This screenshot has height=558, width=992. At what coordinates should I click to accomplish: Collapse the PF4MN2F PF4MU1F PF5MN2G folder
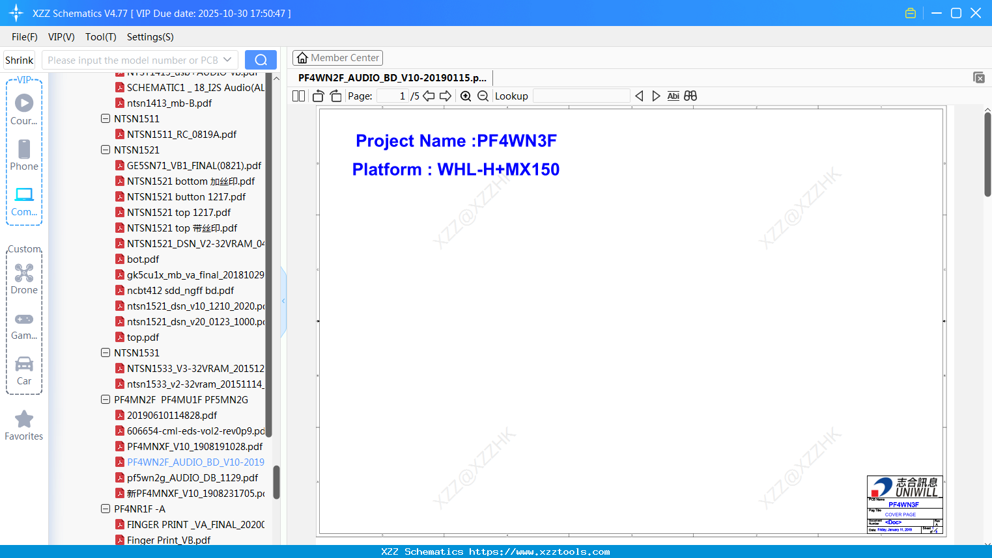click(x=106, y=399)
